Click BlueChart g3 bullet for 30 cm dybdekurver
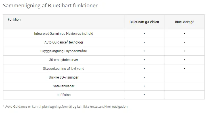This screenshot has width=209, height=115. pos(185,60)
